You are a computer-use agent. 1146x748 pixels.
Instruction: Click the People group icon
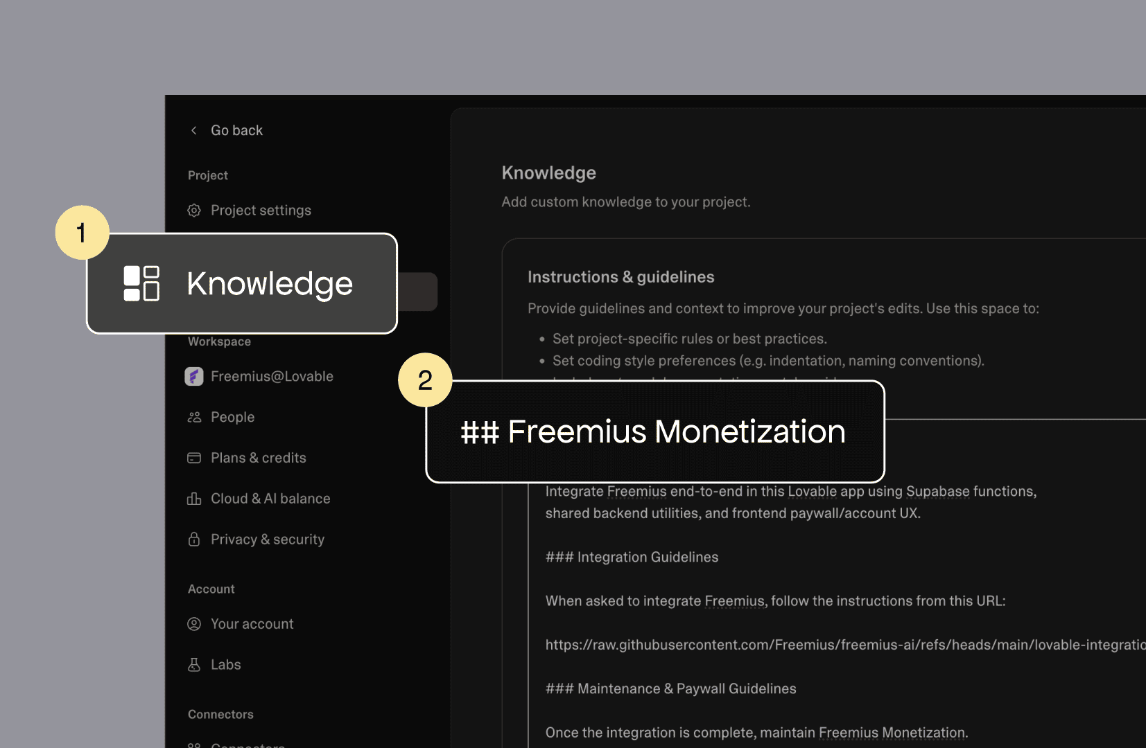194,417
